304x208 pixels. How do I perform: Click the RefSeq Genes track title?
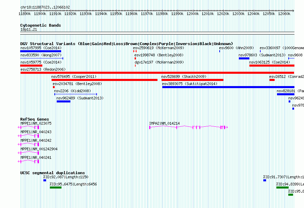click(34, 119)
